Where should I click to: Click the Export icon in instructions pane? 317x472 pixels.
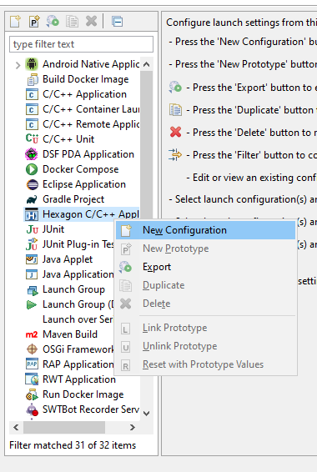[x=175, y=88]
